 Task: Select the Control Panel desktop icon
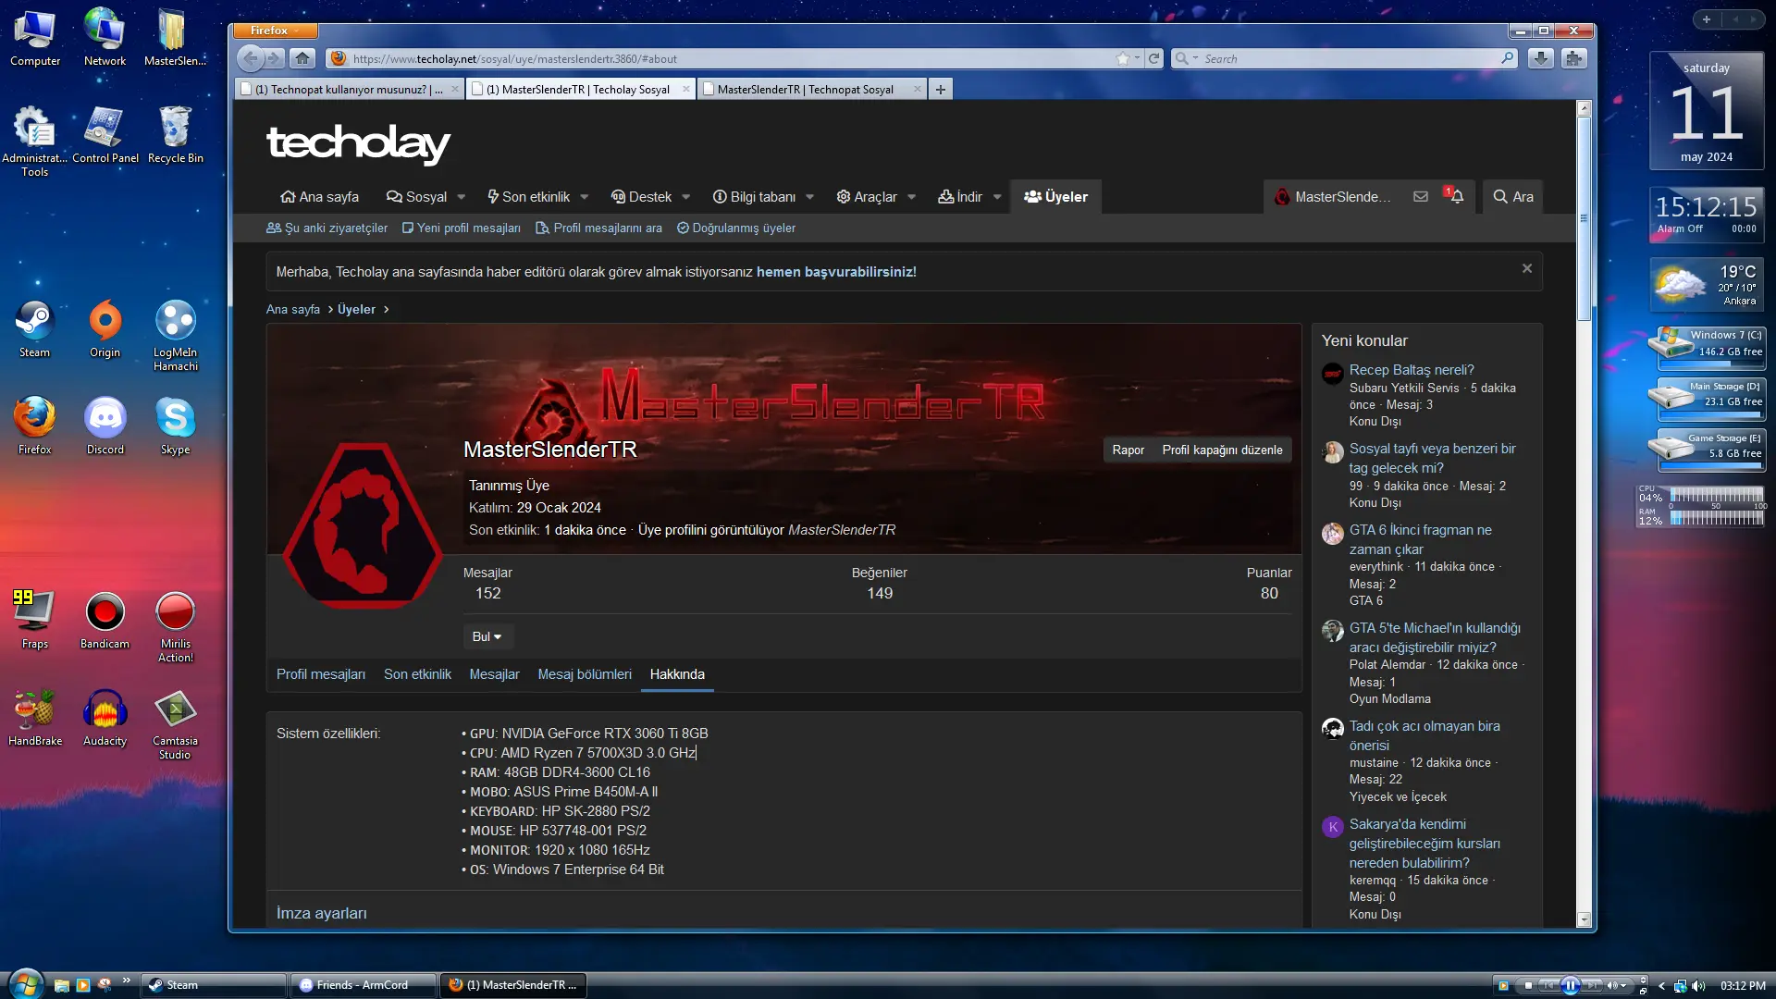click(x=105, y=135)
